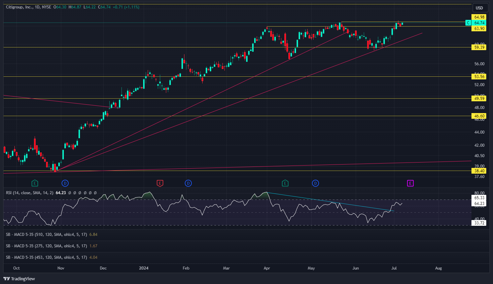Image resolution: width=493 pixels, height=284 pixels.
Task: Click the Feb label on time axis
Action: (x=186, y=268)
